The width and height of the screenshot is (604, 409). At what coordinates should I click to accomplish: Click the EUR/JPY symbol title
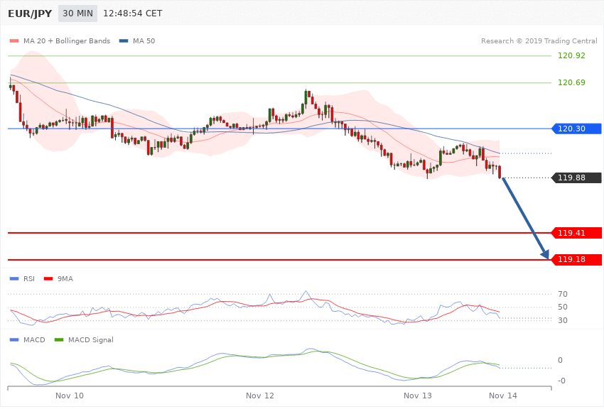click(x=30, y=13)
